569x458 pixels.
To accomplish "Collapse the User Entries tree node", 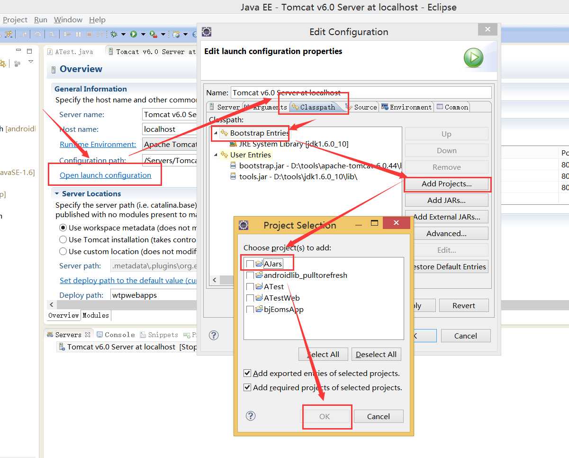I will [x=216, y=155].
